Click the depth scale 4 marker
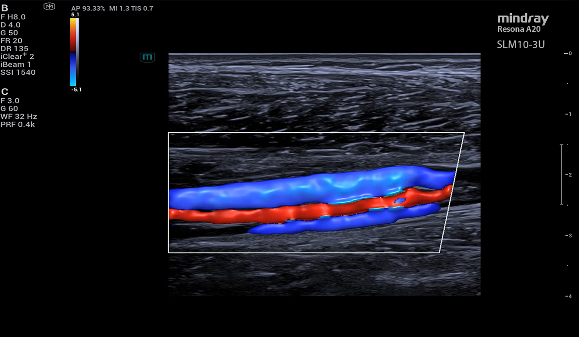This screenshot has height=337, width=579. (x=569, y=296)
